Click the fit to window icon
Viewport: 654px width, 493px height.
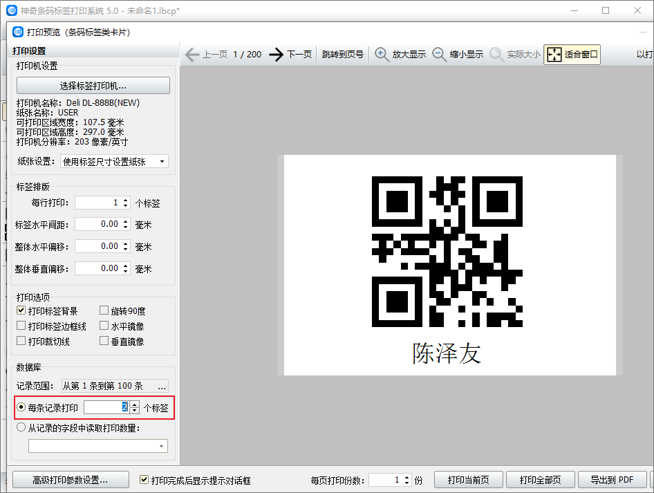click(x=554, y=54)
